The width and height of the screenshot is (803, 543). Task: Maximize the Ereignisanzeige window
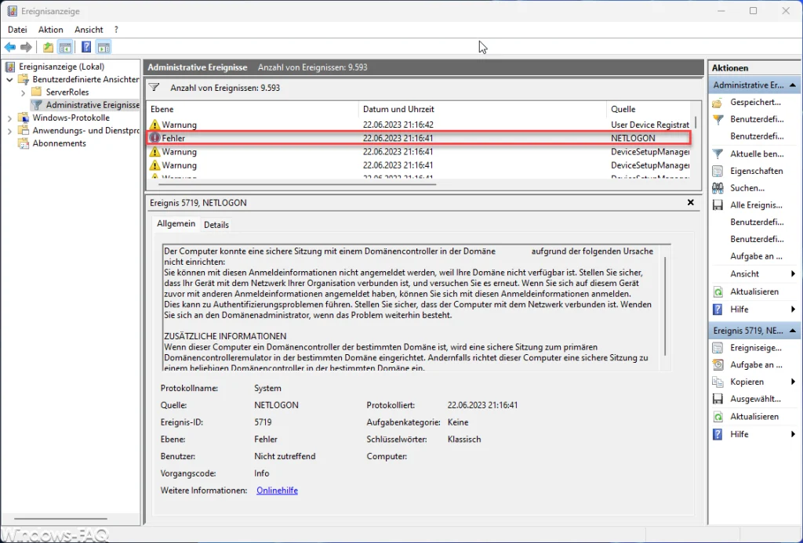[x=753, y=11]
